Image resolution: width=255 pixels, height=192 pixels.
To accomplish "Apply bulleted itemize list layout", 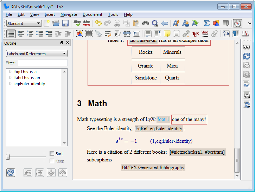I will pos(30,34).
